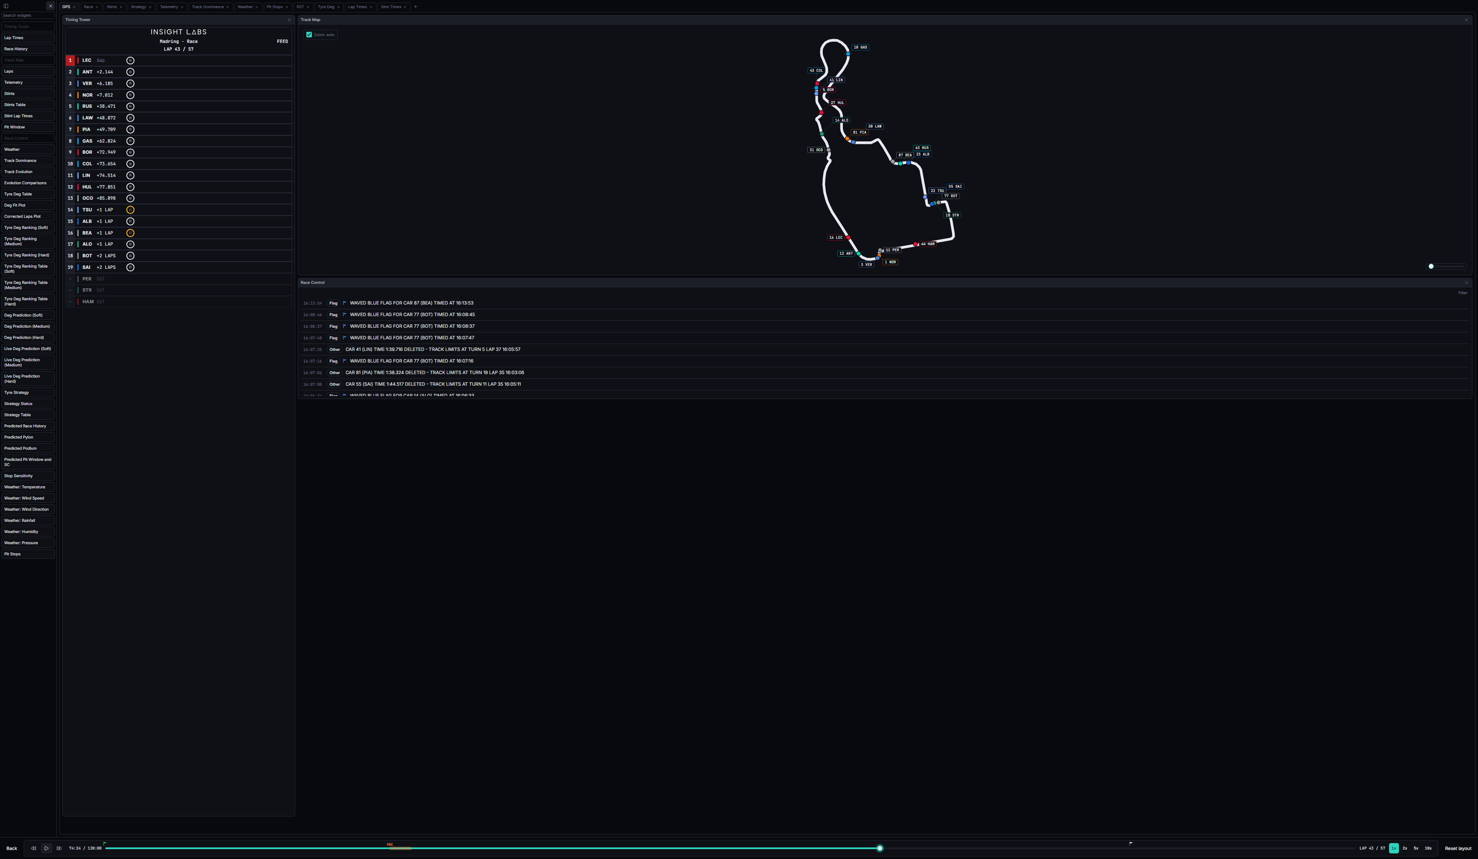Add the Weather: Rainfall widget

pyautogui.click(x=27, y=520)
